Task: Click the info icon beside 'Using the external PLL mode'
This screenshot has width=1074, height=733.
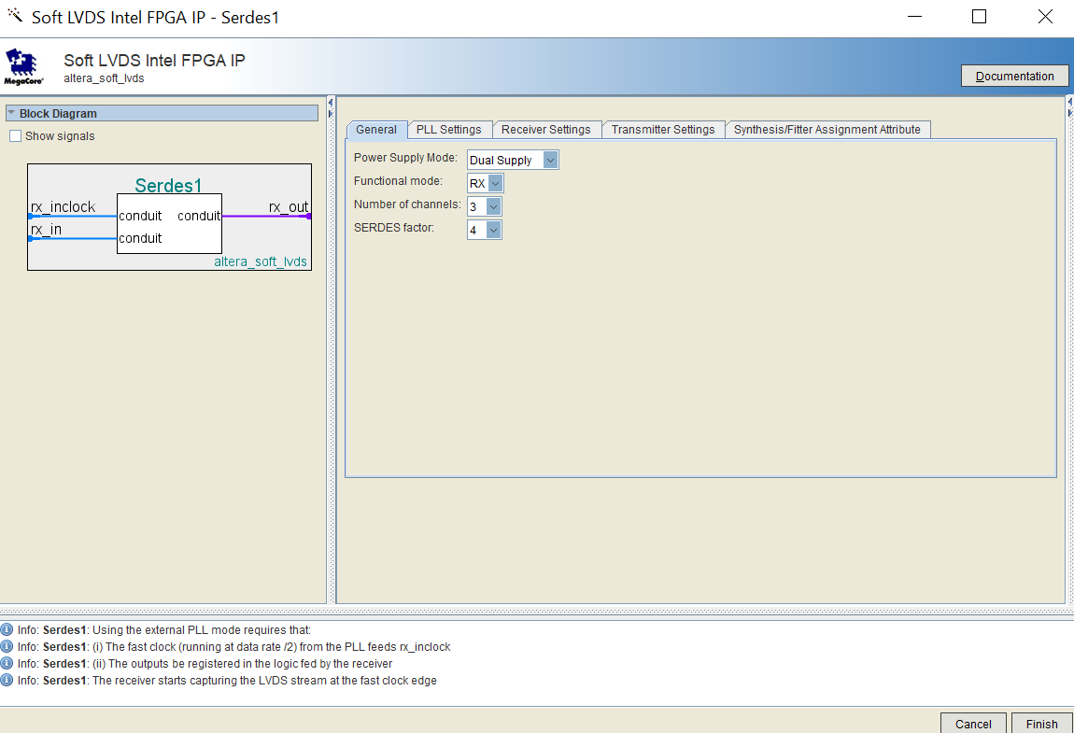Action: click(7, 630)
